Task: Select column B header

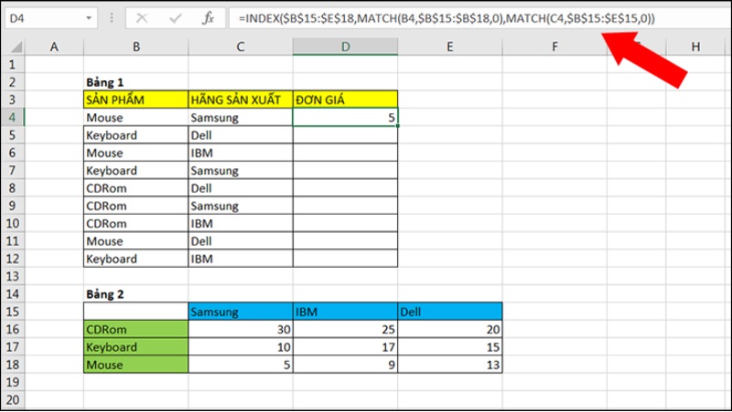Action: [135, 47]
